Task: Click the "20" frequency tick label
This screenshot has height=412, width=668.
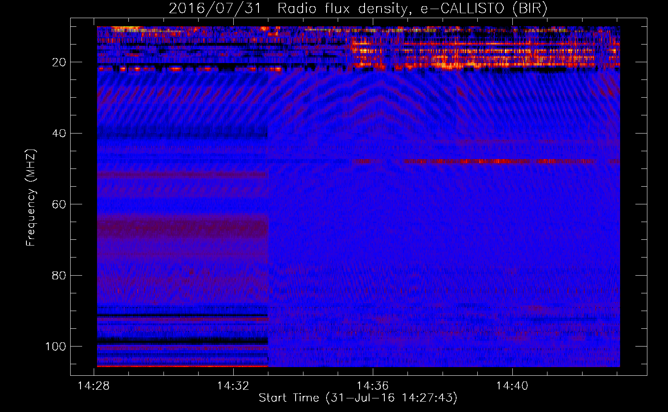Action: (x=59, y=62)
